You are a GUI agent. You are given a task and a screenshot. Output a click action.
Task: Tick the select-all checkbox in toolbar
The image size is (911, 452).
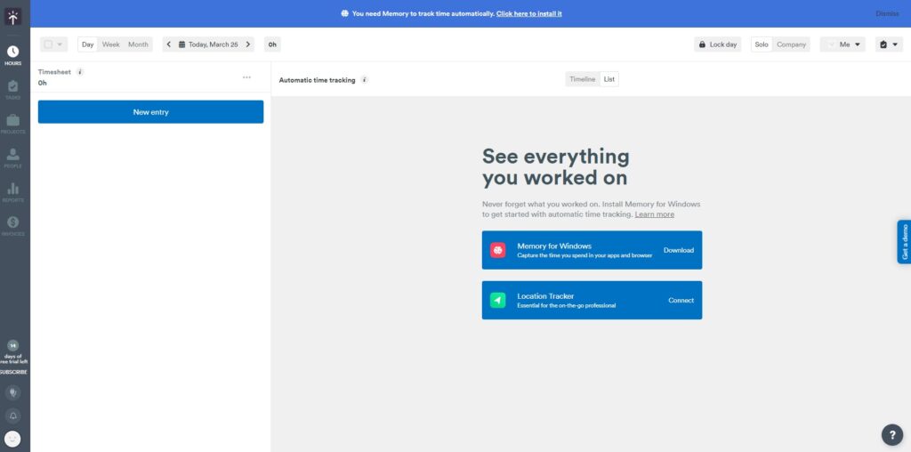point(48,44)
